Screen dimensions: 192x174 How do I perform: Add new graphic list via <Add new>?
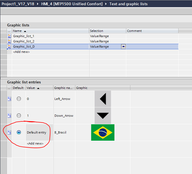click(x=21, y=52)
